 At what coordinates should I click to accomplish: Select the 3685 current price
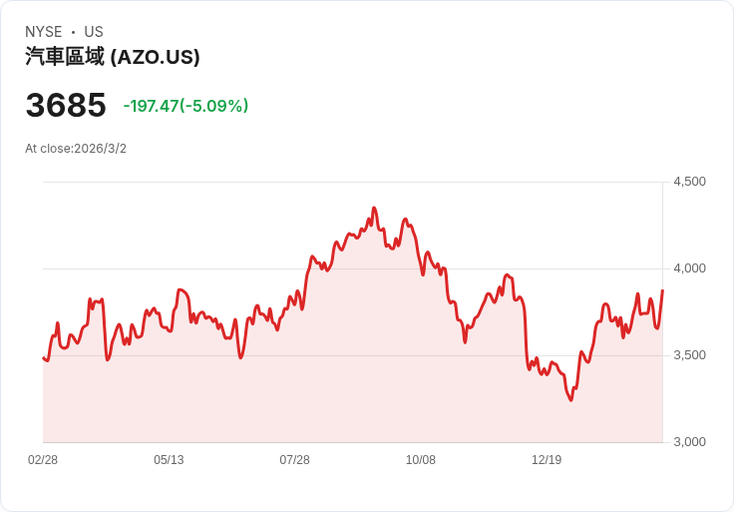pyautogui.click(x=66, y=105)
